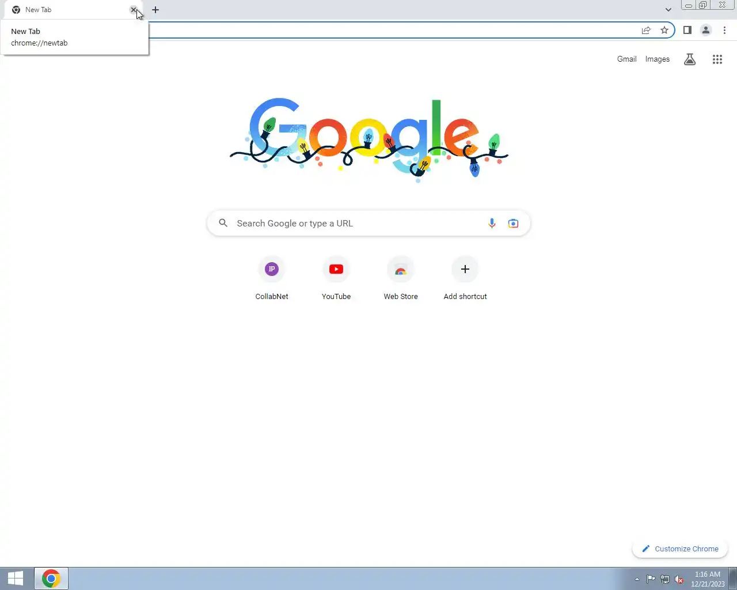Viewport: 737px width, 590px height.
Task: Open a new tab with plus button
Action: [155, 10]
